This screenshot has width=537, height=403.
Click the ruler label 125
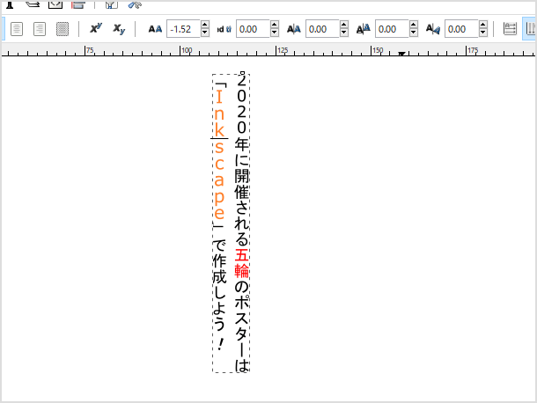283,50
